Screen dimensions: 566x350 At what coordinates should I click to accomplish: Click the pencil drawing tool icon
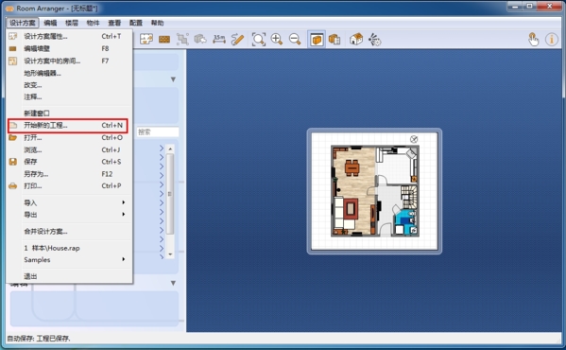237,39
